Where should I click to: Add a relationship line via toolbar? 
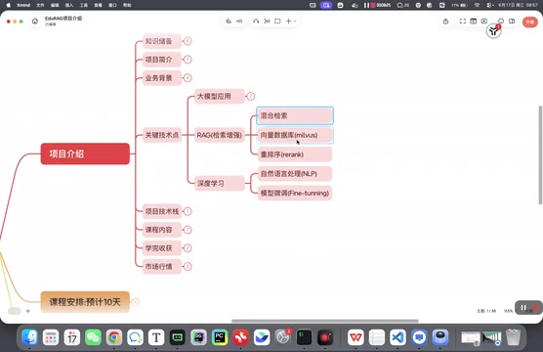(x=256, y=22)
